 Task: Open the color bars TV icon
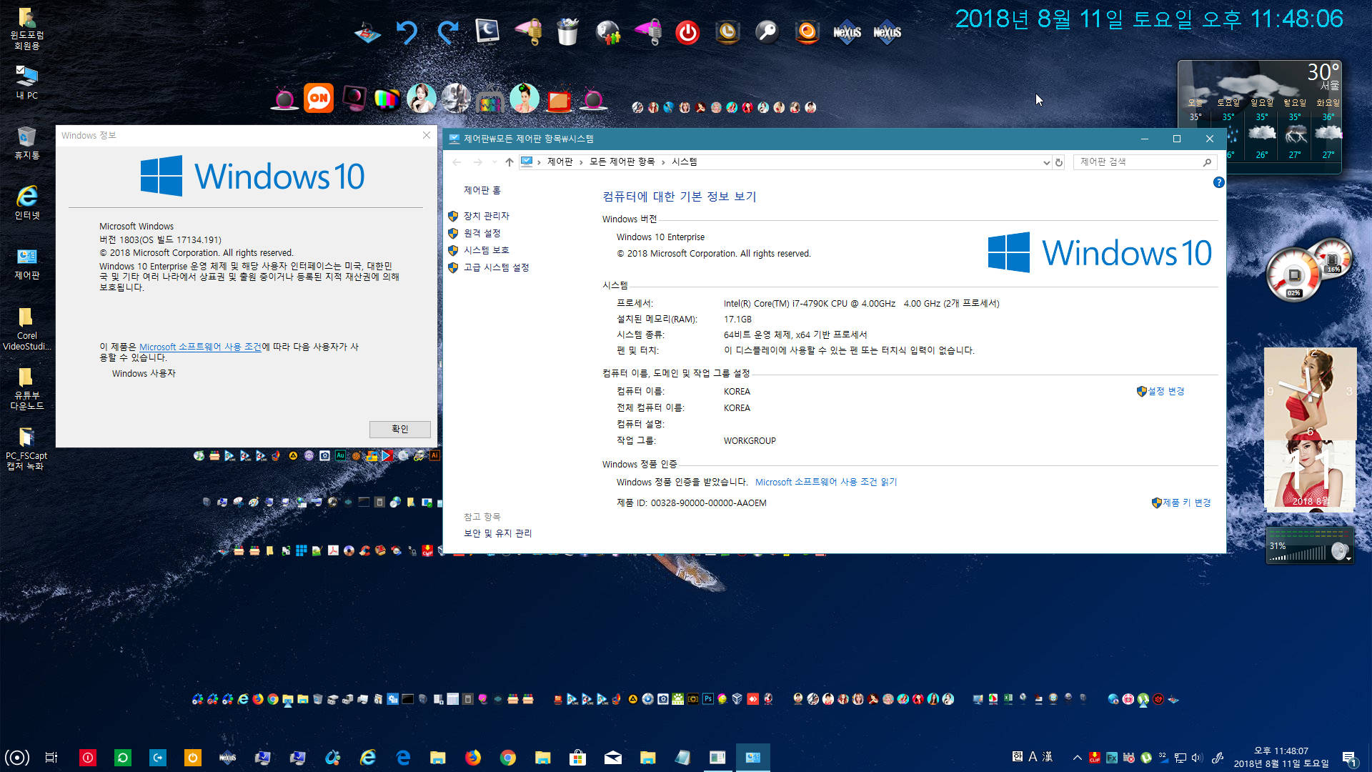tap(387, 99)
